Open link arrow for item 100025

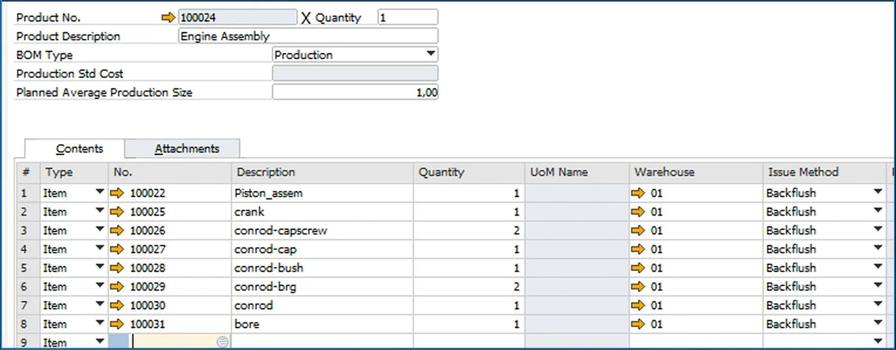(116, 212)
